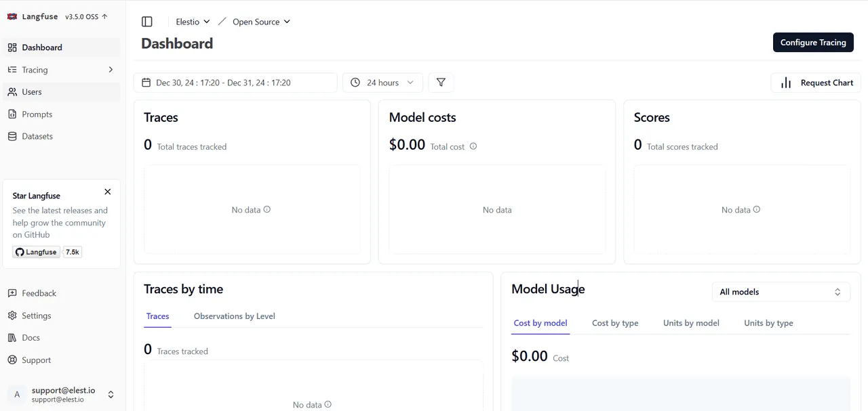Click the user avatar A
The width and height of the screenshot is (868, 411).
pyautogui.click(x=17, y=394)
